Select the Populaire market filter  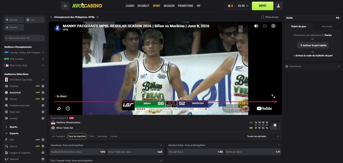[x=59, y=136]
